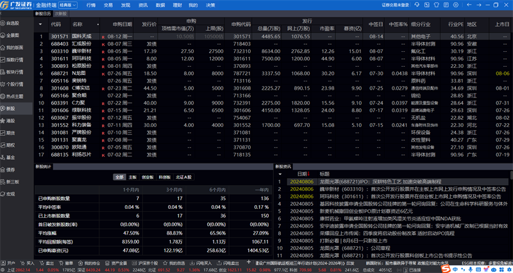This screenshot has height=273, width=513.
Task: Open news 龙图光罩(688721)IPO headline
Action: pos(380,181)
